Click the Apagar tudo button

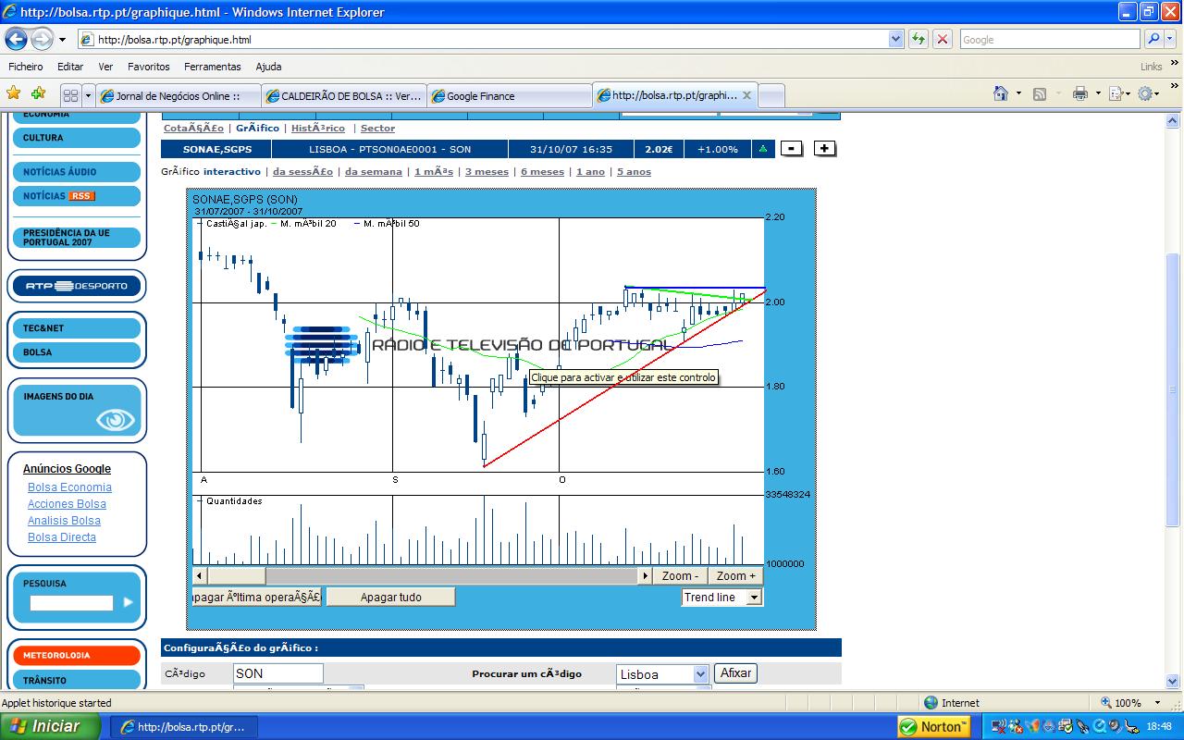point(390,598)
